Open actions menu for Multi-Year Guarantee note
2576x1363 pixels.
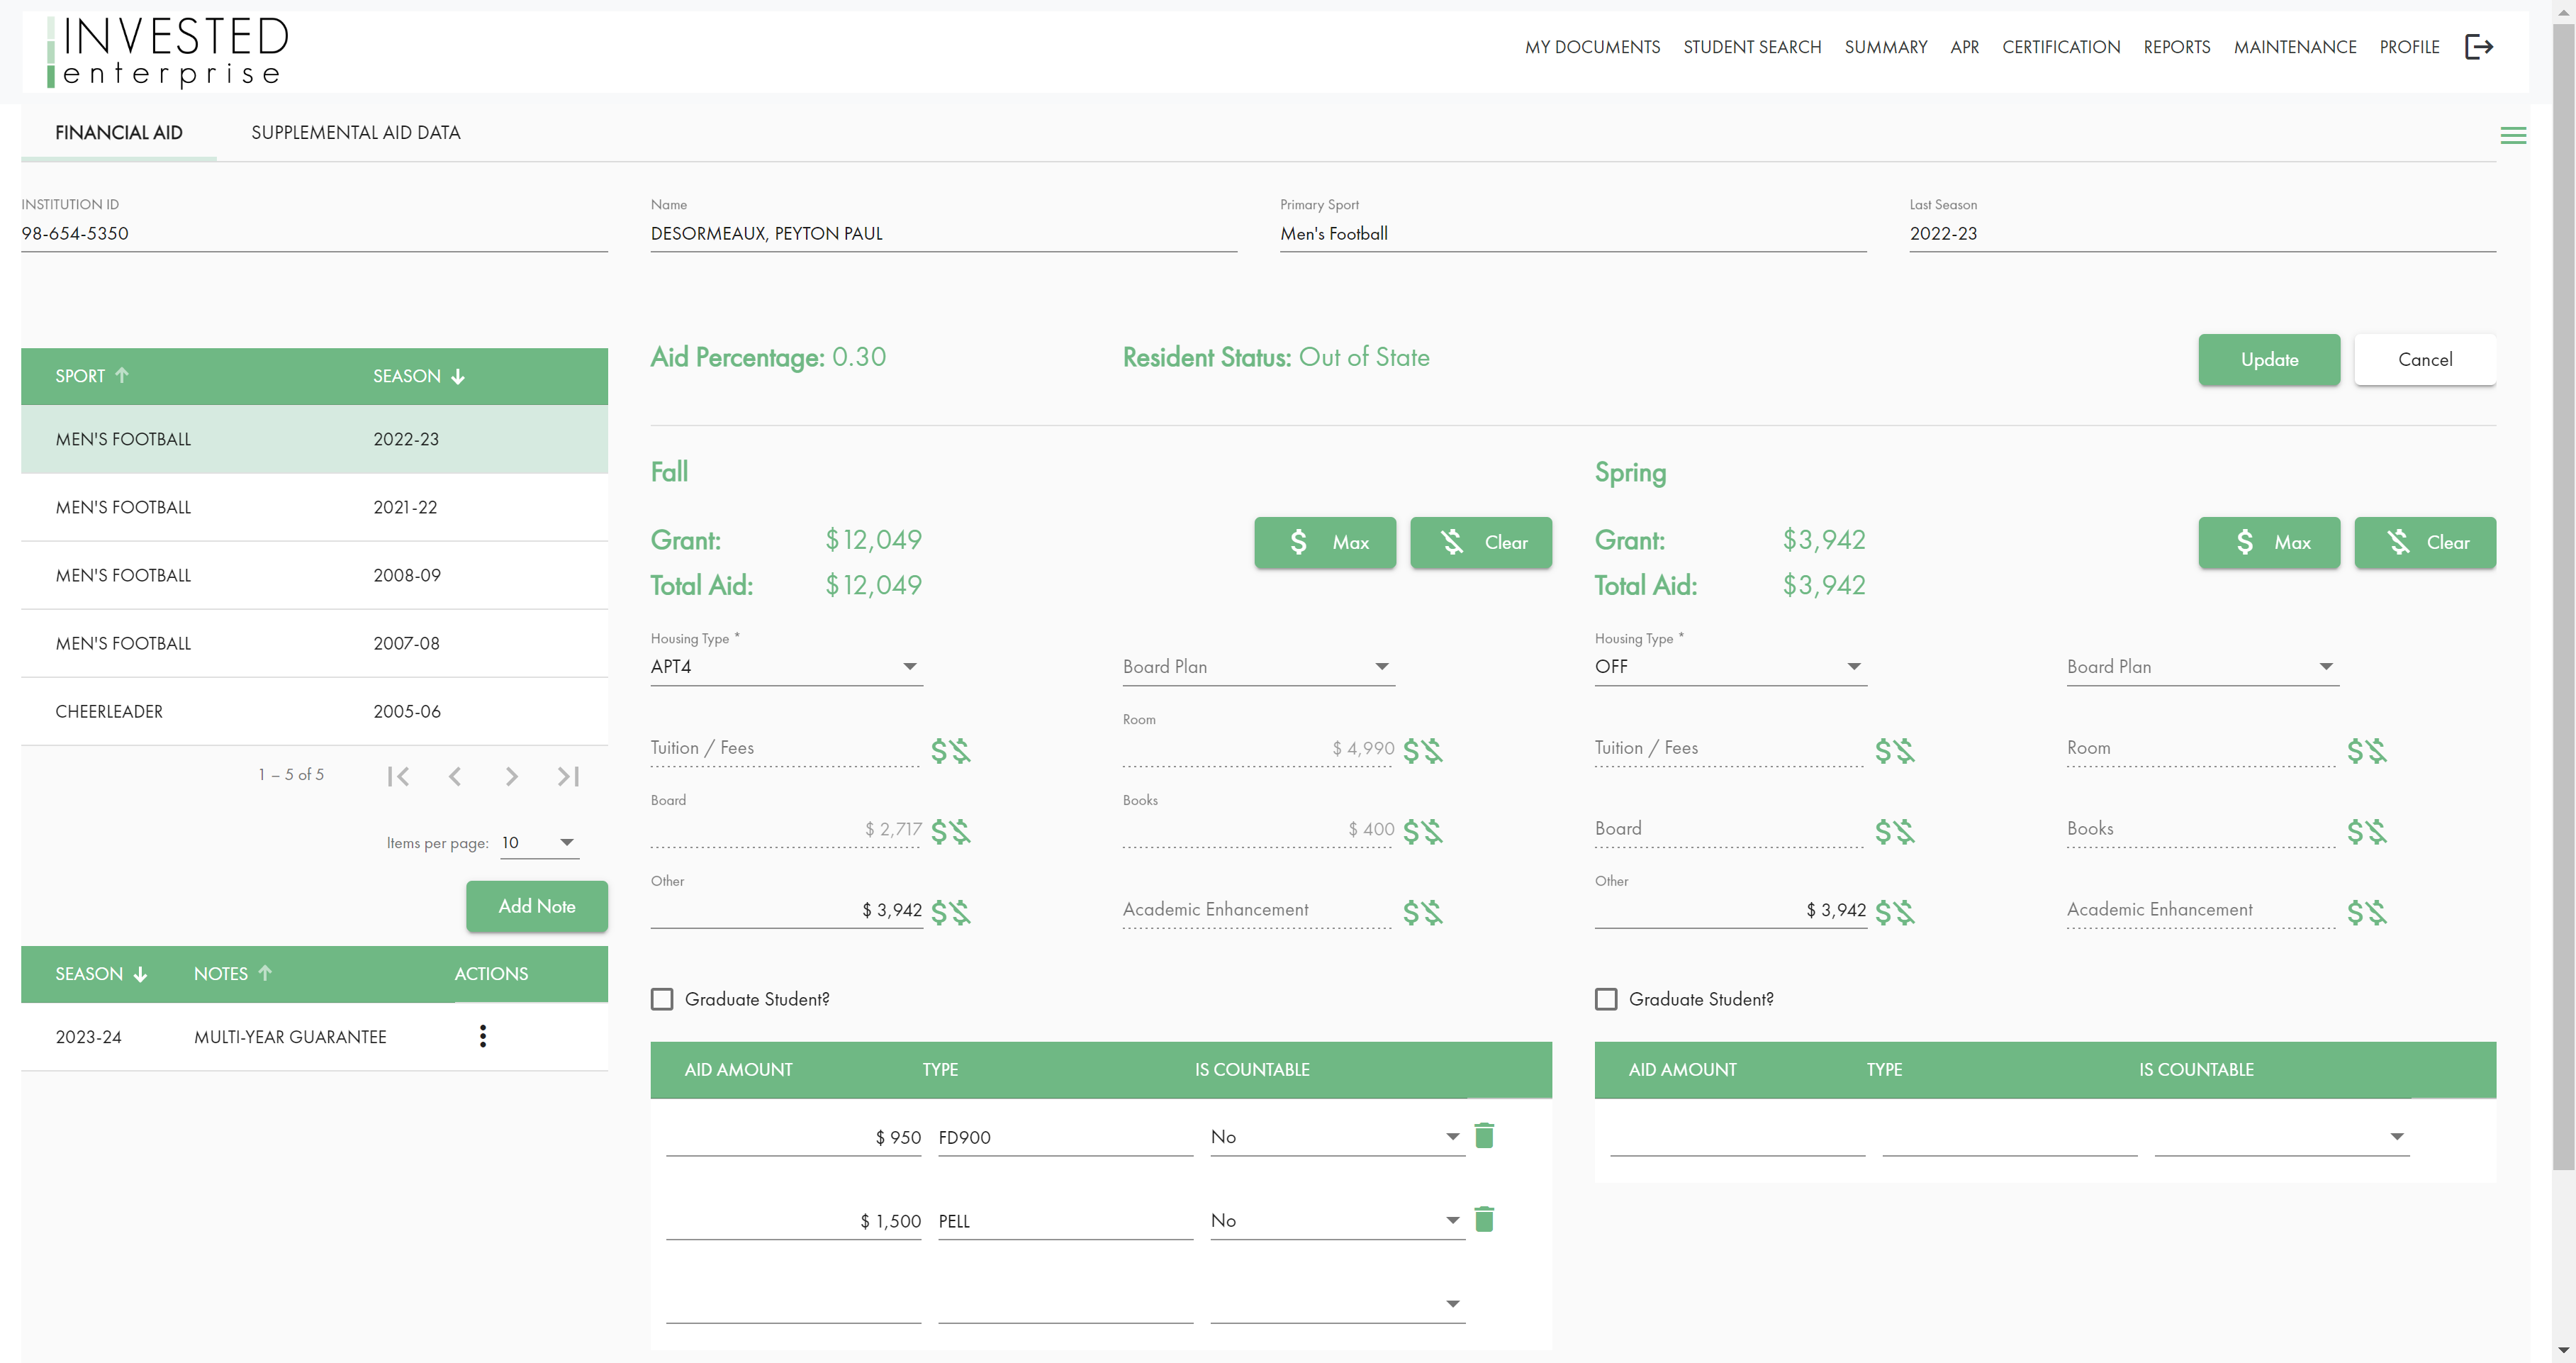pyautogui.click(x=483, y=1036)
